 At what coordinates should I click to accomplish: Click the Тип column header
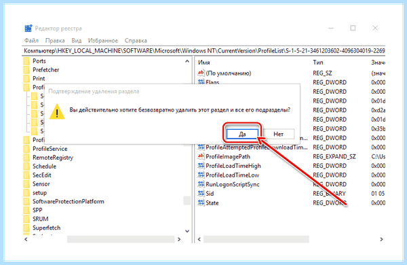(x=318, y=63)
